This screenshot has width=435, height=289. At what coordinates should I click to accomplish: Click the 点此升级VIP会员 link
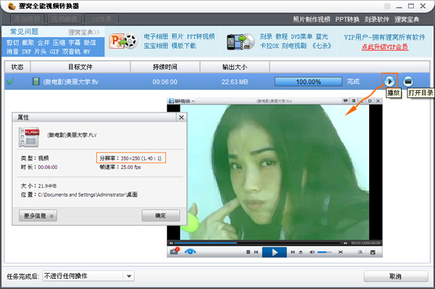[385, 47]
